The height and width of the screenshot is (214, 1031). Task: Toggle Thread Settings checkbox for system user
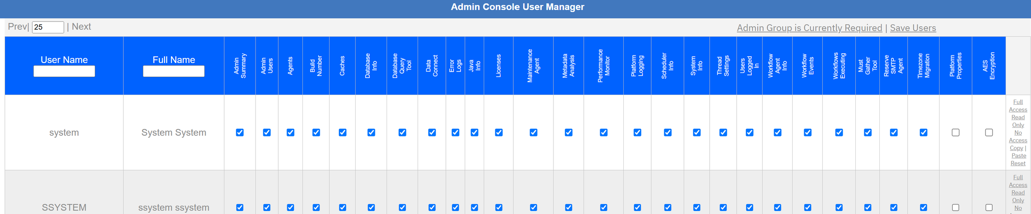[723, 133]
